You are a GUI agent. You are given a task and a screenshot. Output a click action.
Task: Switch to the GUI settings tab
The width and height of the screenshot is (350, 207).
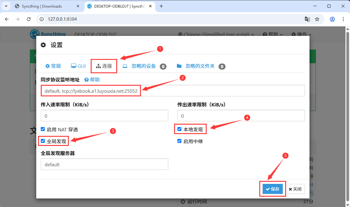[78, 66]
